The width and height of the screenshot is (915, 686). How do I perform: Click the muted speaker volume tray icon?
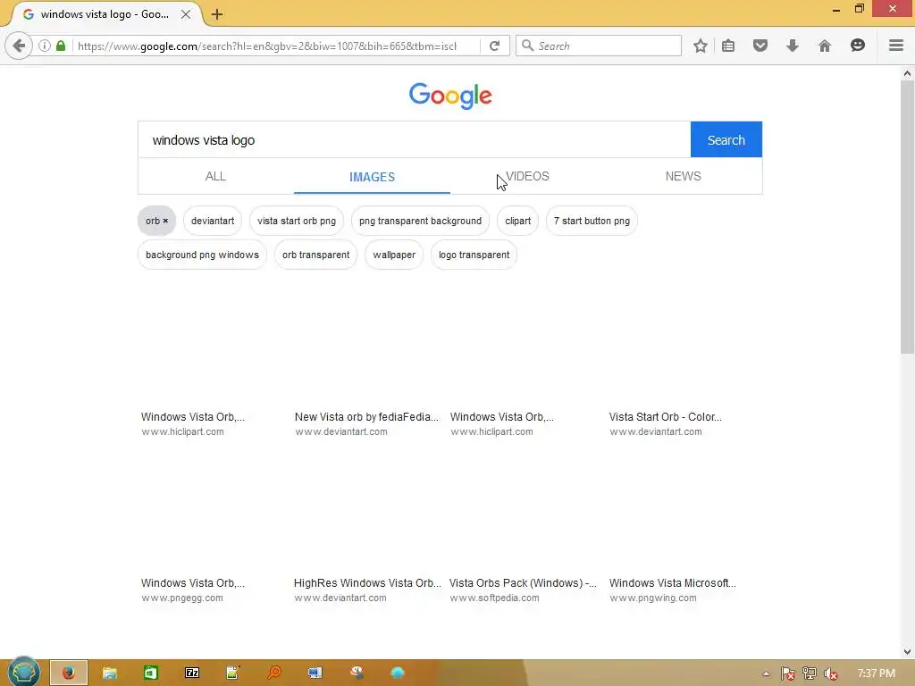pos(830,673)
